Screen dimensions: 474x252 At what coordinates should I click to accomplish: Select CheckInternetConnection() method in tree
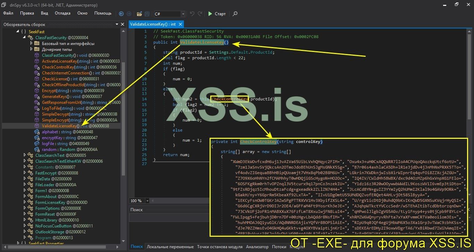pos(81,73)
